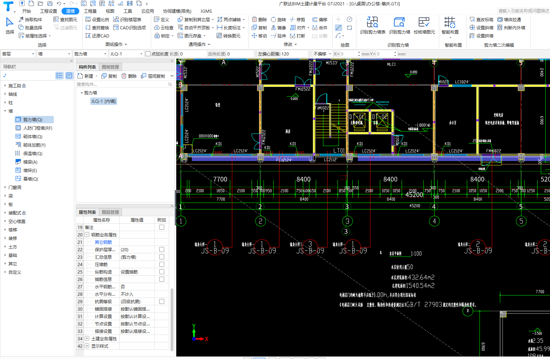Open the 视图 ribbon tab
The image size is (550, 359).
coord(110,11)
